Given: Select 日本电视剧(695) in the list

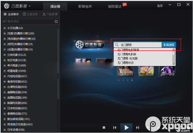Looking at the screenshot, I should coord(17,108).
